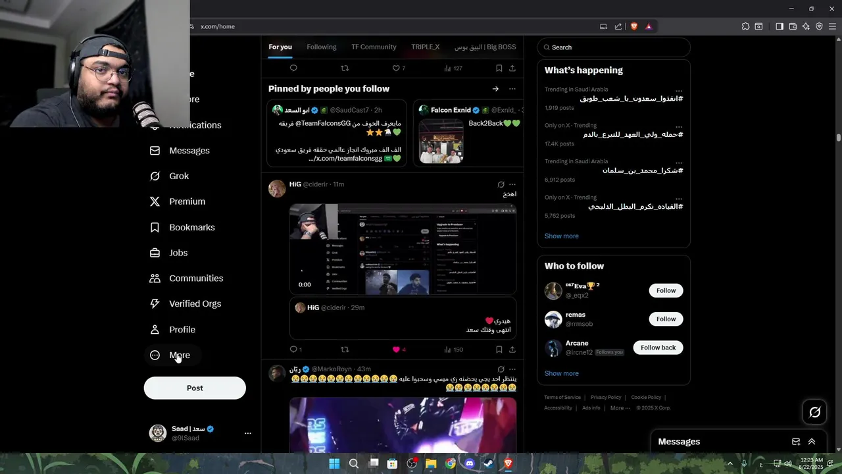Switch to the TRIPLE_X tab
The height and width of the screenshot is (474, 842).
point(425,47)
